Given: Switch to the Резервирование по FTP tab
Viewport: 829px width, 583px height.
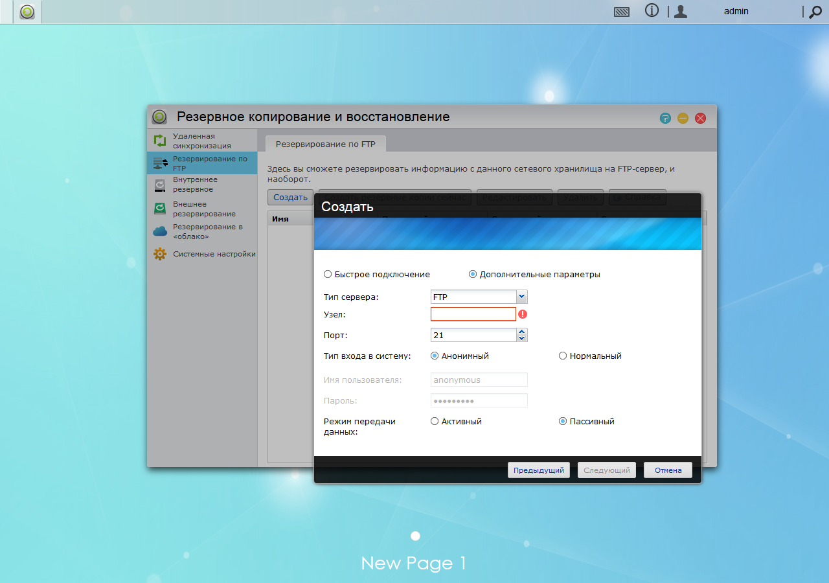Looking at the screenshot, I should (326, 144).
